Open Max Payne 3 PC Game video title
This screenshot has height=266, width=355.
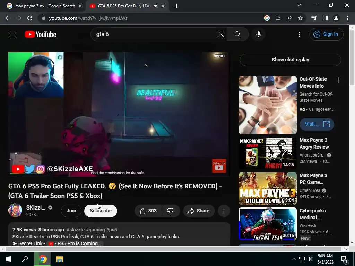tap(313, 179)
